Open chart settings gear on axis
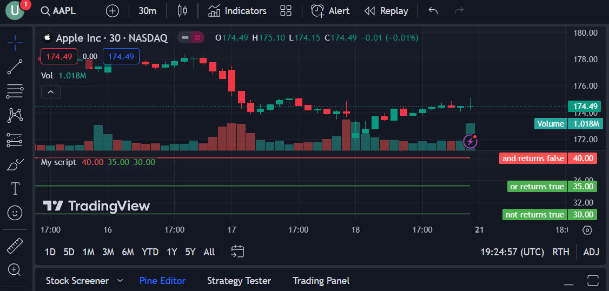 (587, 230)
